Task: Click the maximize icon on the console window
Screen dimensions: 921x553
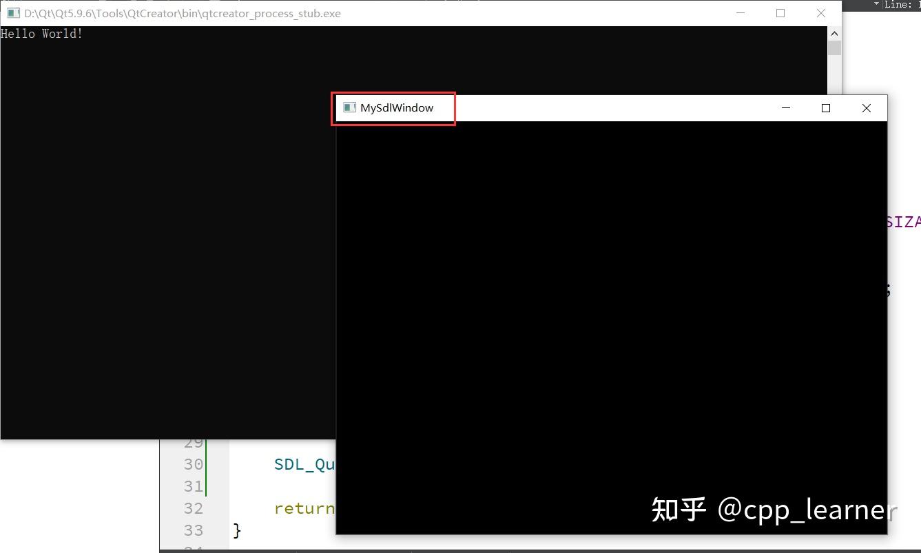Action: [780, 12]
